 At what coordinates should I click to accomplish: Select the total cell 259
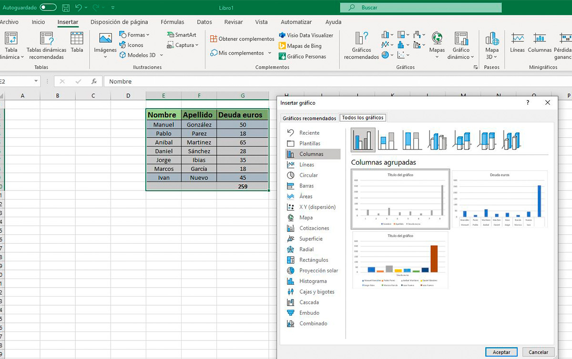point(243,187)
